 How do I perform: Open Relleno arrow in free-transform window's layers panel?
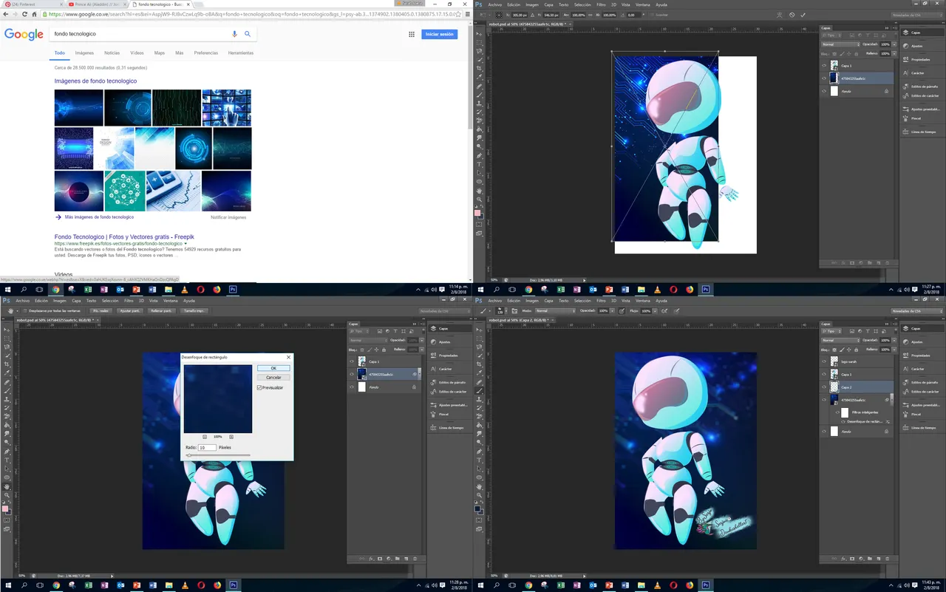[x=894, y=53]
